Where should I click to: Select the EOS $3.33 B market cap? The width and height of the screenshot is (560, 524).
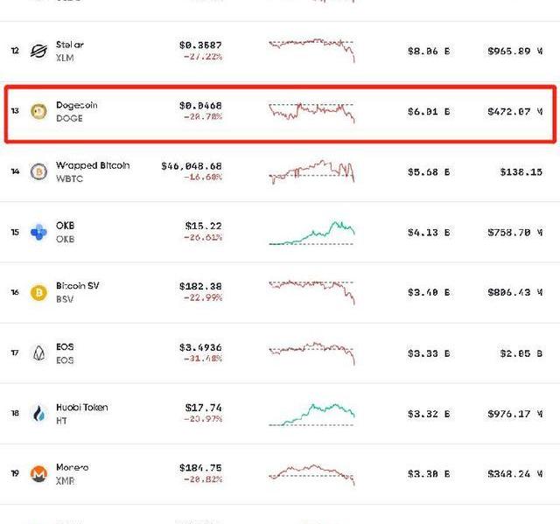pos(429,353)
